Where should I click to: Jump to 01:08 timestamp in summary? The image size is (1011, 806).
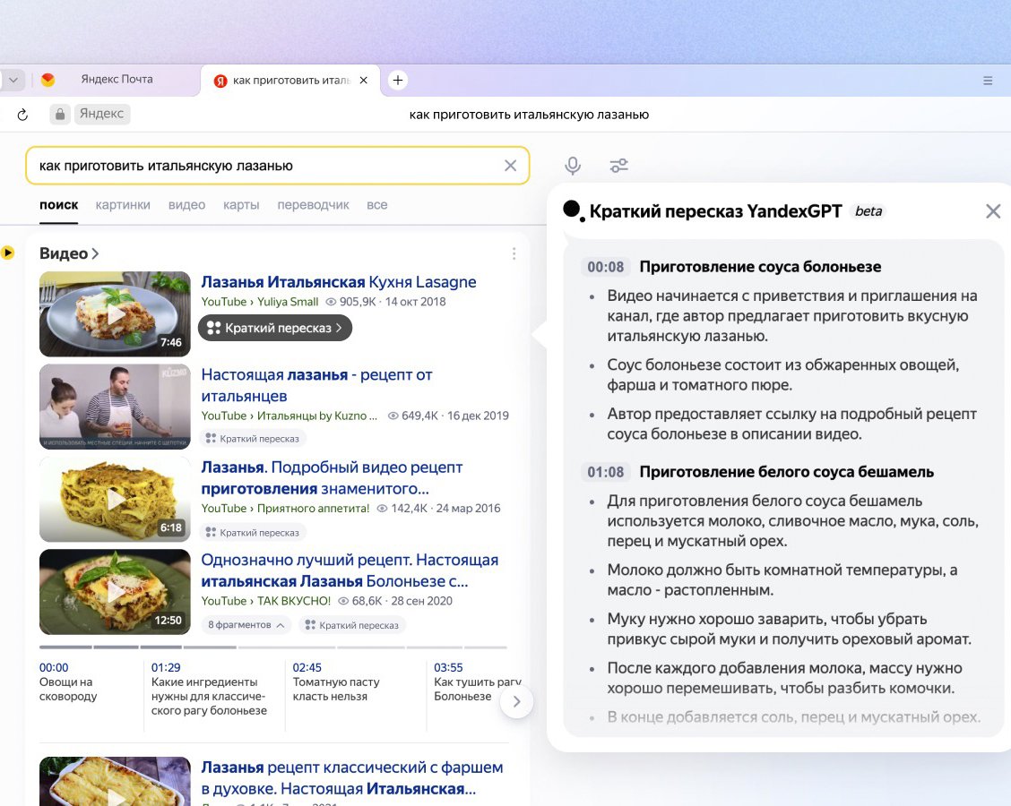point(606,472)
